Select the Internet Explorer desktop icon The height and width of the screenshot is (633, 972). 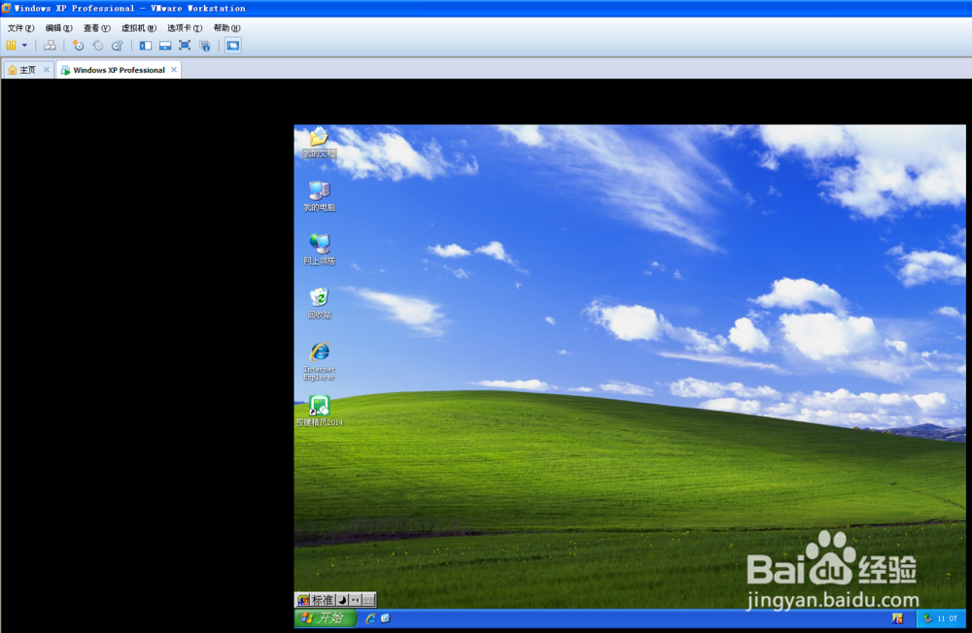(319, 361)
